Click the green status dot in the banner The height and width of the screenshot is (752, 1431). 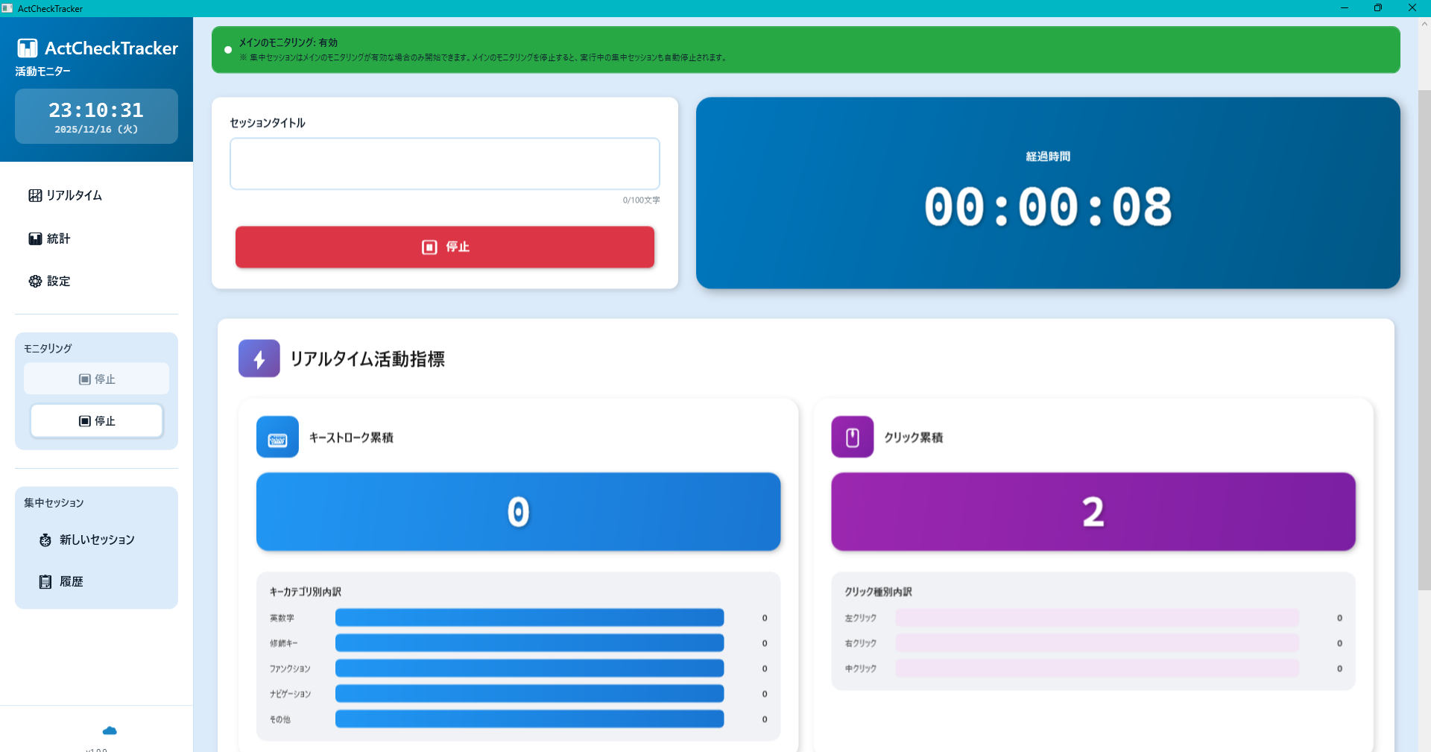coord(228,49)
